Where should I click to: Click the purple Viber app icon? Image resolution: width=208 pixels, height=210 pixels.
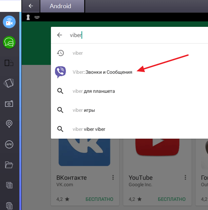60,72
